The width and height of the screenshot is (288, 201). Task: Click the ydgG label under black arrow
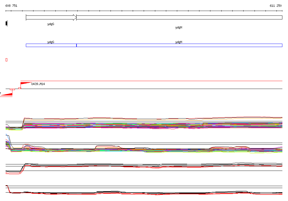tap(51, 24)
